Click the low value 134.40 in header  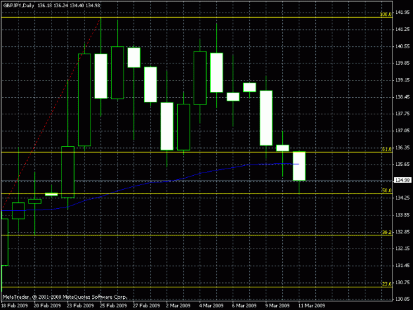point(77,5)
